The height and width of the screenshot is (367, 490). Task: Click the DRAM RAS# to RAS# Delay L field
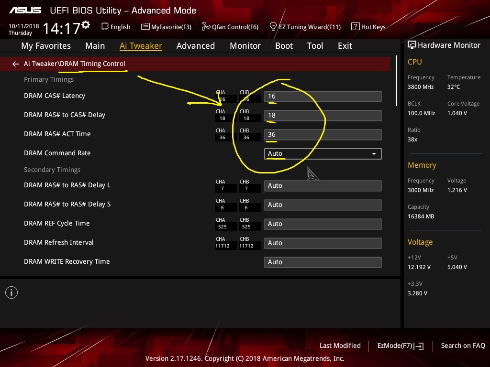(323, 186)
